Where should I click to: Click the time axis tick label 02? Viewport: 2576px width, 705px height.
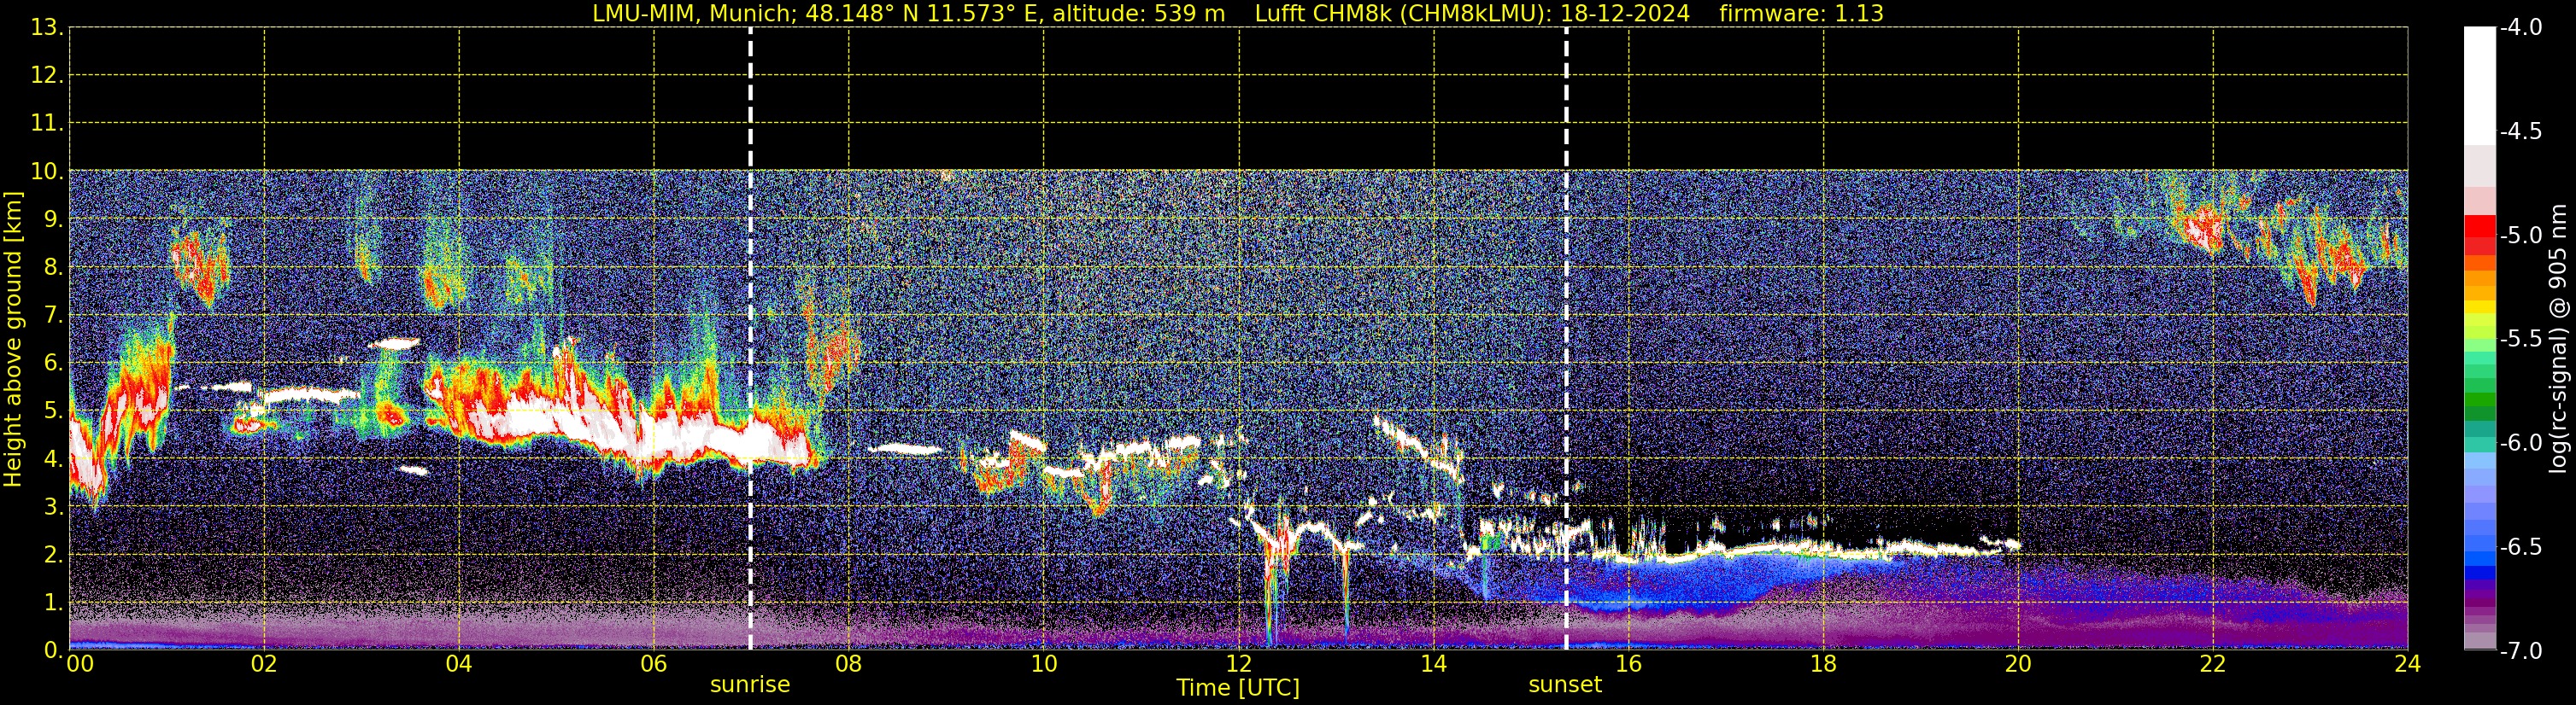coord(264,664)
